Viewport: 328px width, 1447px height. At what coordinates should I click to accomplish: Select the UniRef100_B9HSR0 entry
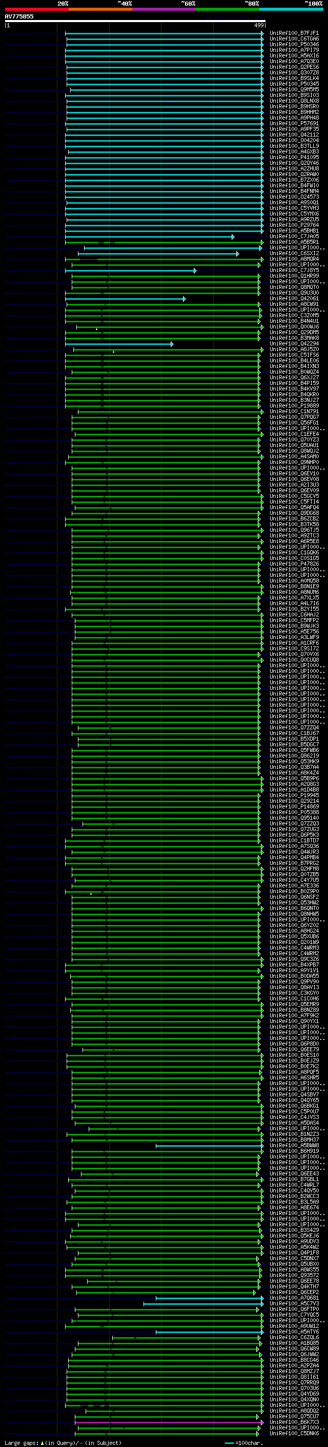point(294,106)
